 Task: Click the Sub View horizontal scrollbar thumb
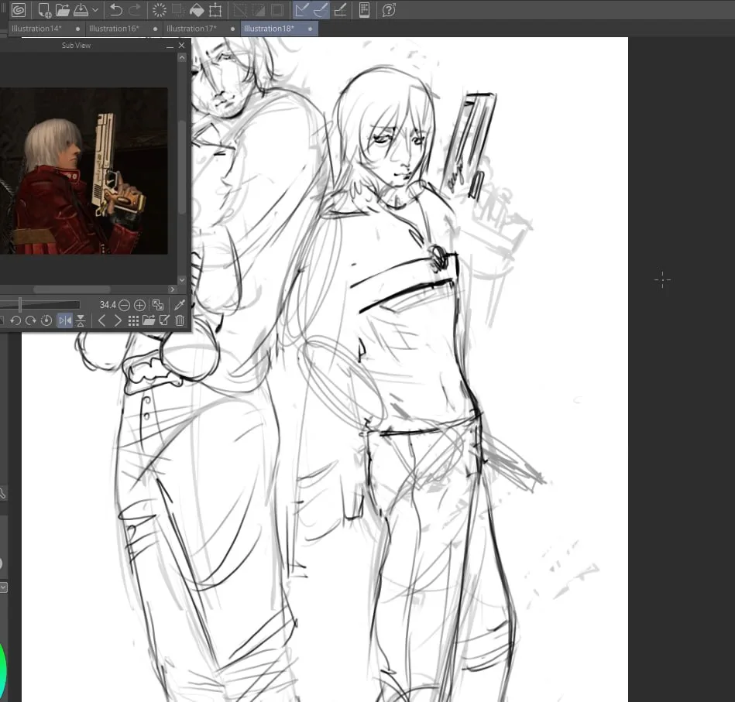coord(72,289)
